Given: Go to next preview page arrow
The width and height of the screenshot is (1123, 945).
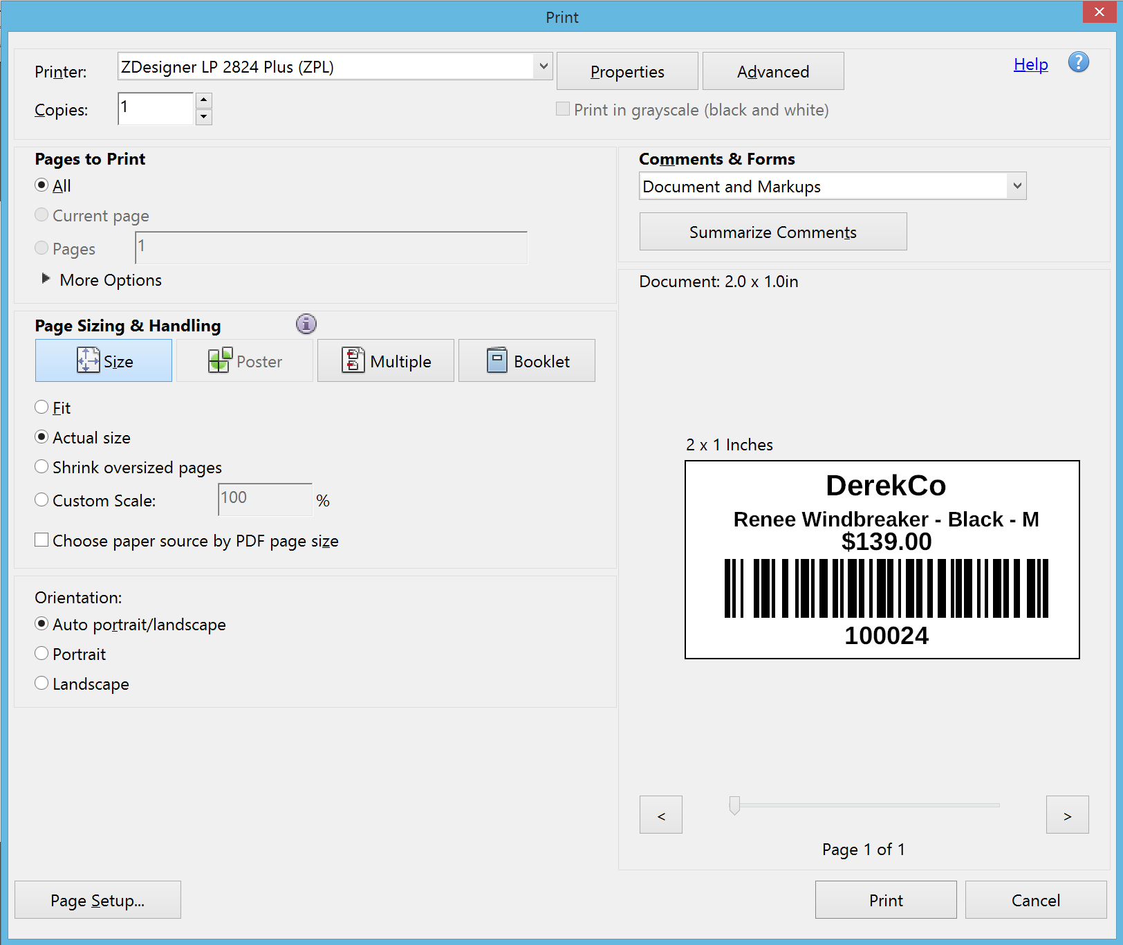Looking at the screenshot, I should pos(1067,814).
